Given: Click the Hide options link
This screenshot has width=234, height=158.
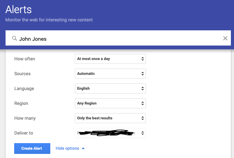Looking at the screenshot, I should [67, 148].
